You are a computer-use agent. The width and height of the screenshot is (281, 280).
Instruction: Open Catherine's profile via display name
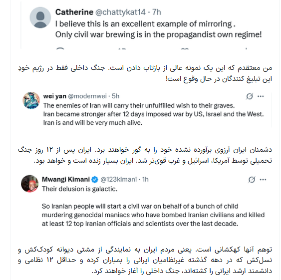coord(74,12)
